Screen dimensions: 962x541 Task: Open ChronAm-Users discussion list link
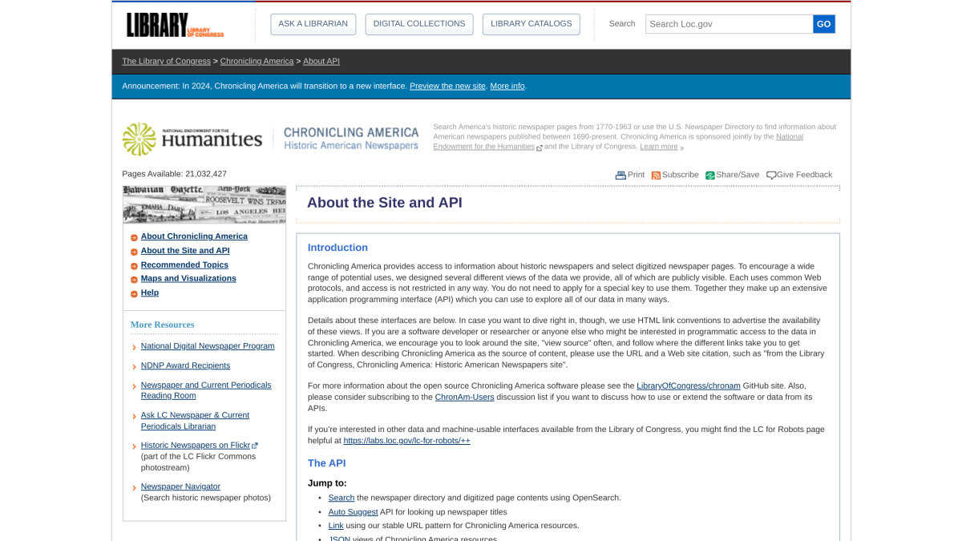click(x=464, y=397)
